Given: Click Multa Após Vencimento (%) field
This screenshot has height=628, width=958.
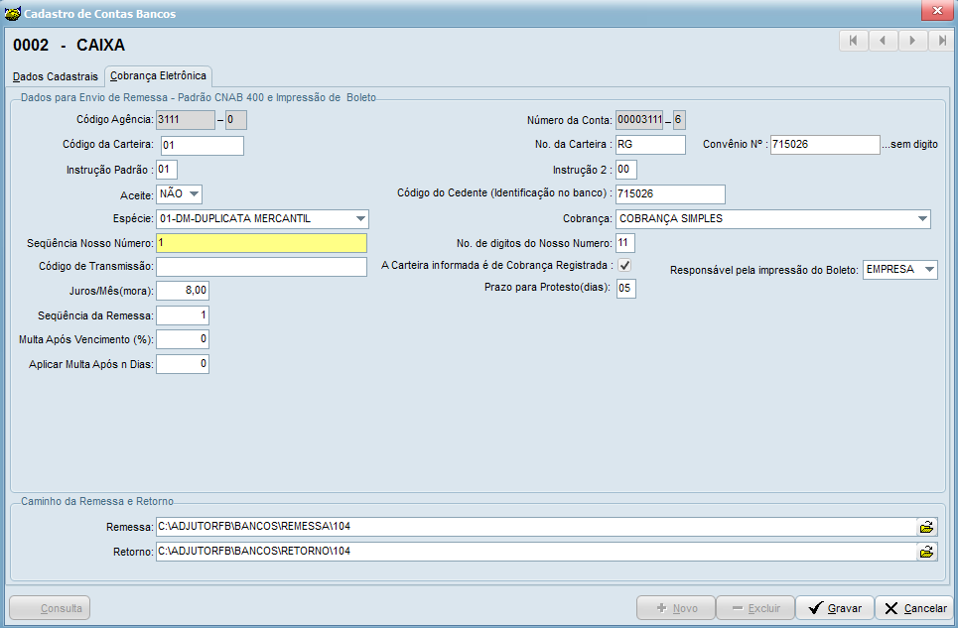Looking at the screenshot, I should click(183, 339).
